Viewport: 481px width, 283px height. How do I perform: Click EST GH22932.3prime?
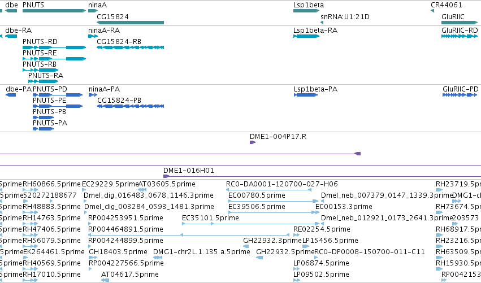(x=272, y=241)
